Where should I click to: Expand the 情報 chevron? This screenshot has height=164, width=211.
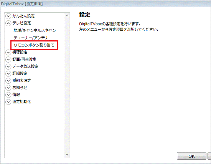[x=8, y=95]
